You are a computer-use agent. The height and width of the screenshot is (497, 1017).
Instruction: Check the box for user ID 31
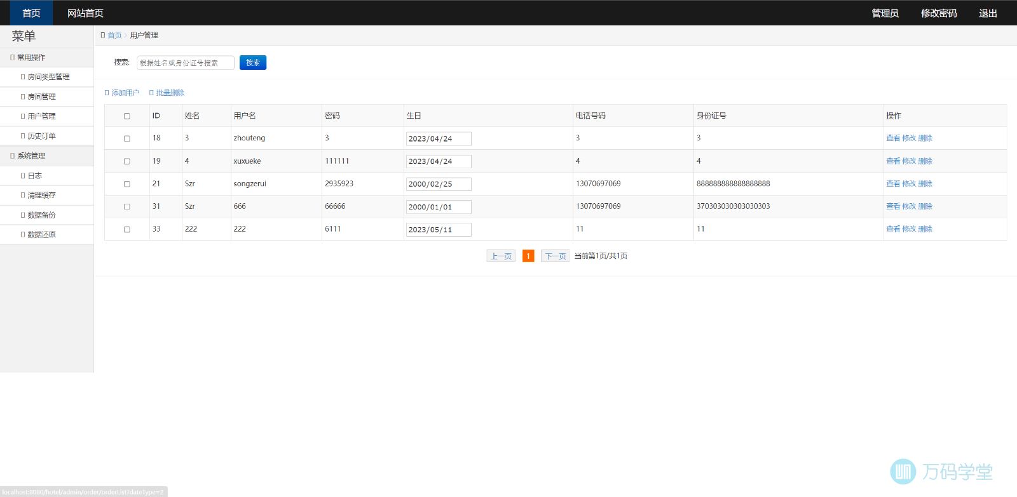pos(126,206)
